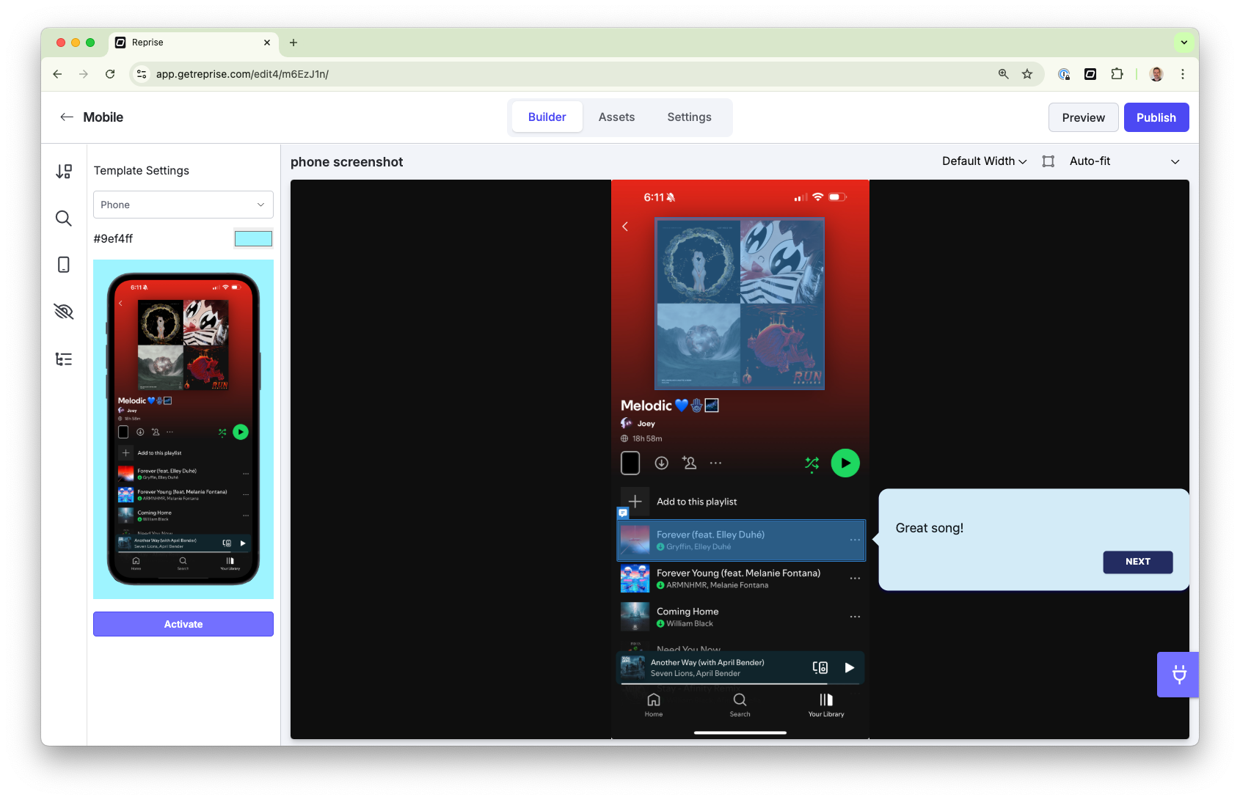
Task: Open the Chrome profile avatar
Action: pos(1156,74)
